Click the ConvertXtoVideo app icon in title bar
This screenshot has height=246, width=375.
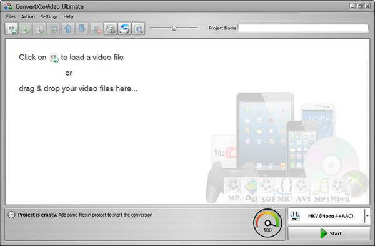8,6
